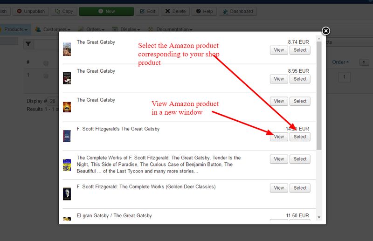Image resolution: width=373 pixels, height=241 pixels.
Task: Open the Complete Works yellow cover thumbnail
Action: (x=67, y=165)
